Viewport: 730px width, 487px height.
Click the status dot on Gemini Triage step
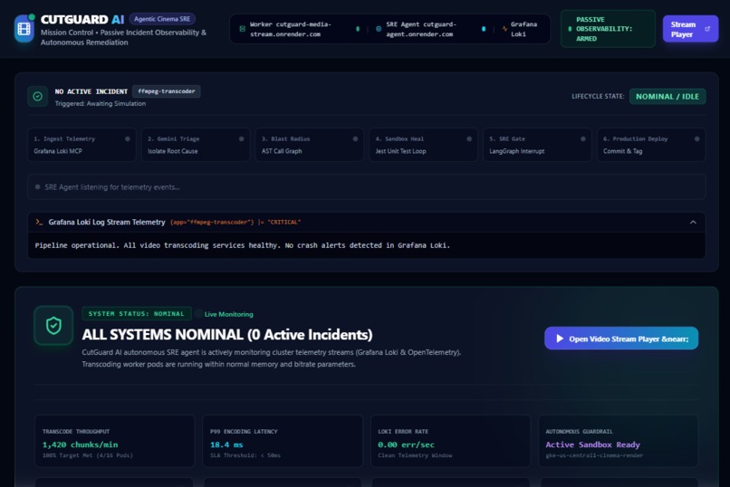point(241,138)
